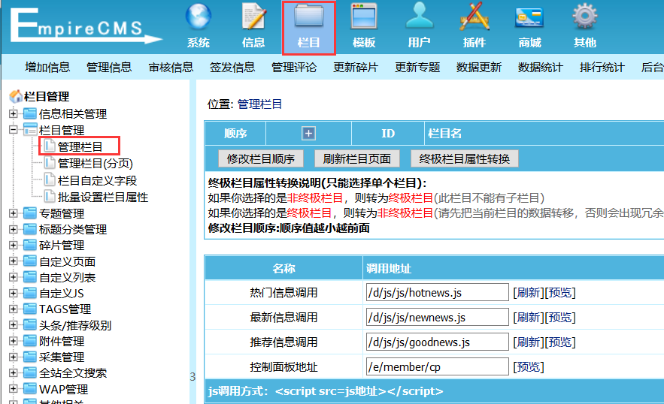This screenshot has height=404, width=664.
Task: Open the 签发信息 menu item
Action: pyautogui.click(x=232, y=68)
